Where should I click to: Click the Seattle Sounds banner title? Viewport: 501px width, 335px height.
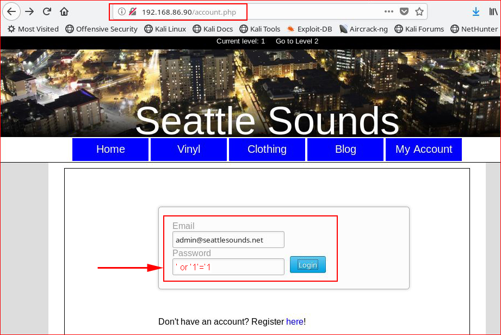click(x=268, y=121)
